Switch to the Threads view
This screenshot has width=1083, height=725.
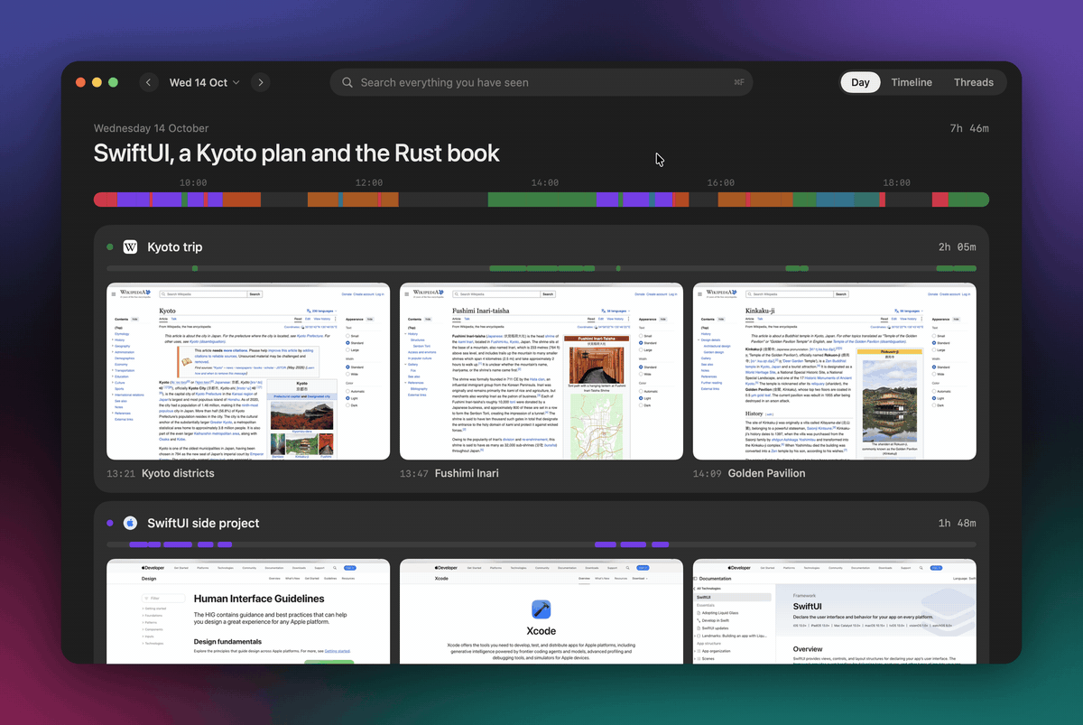click(x=974, y=82)
